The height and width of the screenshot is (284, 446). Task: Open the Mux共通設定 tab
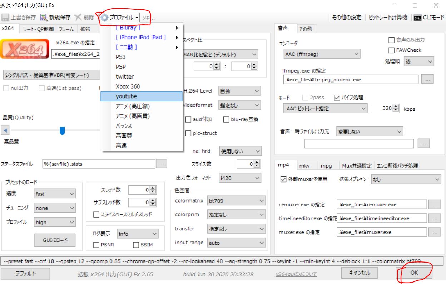[357, 166]
